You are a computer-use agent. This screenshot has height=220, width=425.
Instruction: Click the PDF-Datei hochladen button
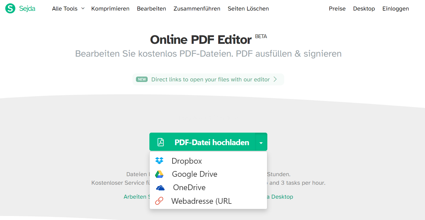click(x=202, y=142)
